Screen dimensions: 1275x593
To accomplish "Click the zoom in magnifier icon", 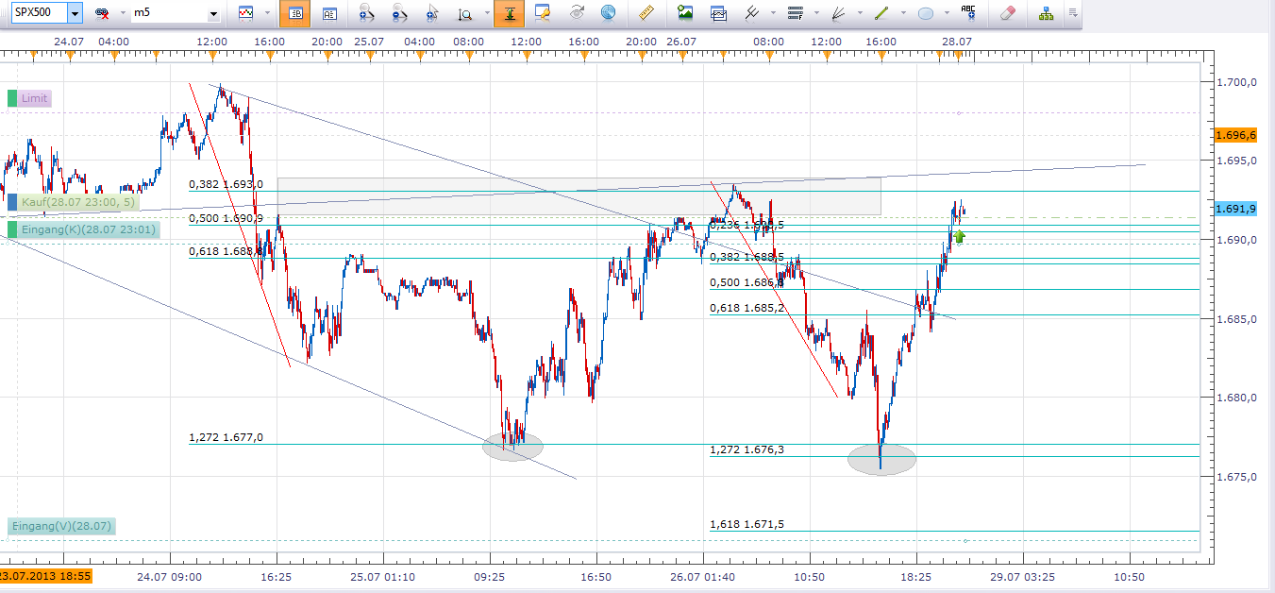I will pyautogui.click(x=367, y=14).
